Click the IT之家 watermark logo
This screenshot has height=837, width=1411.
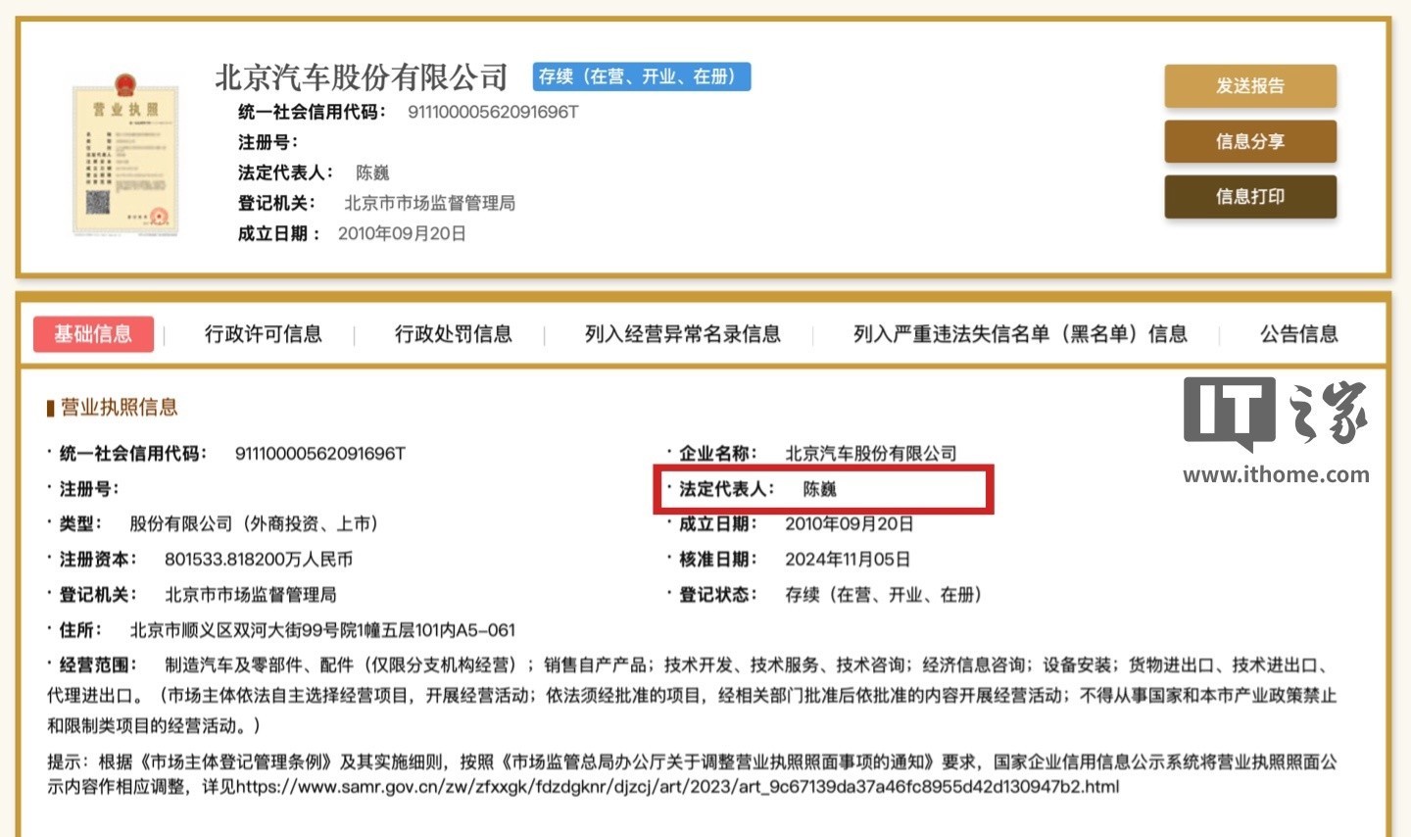click(x=1274, y=412)
